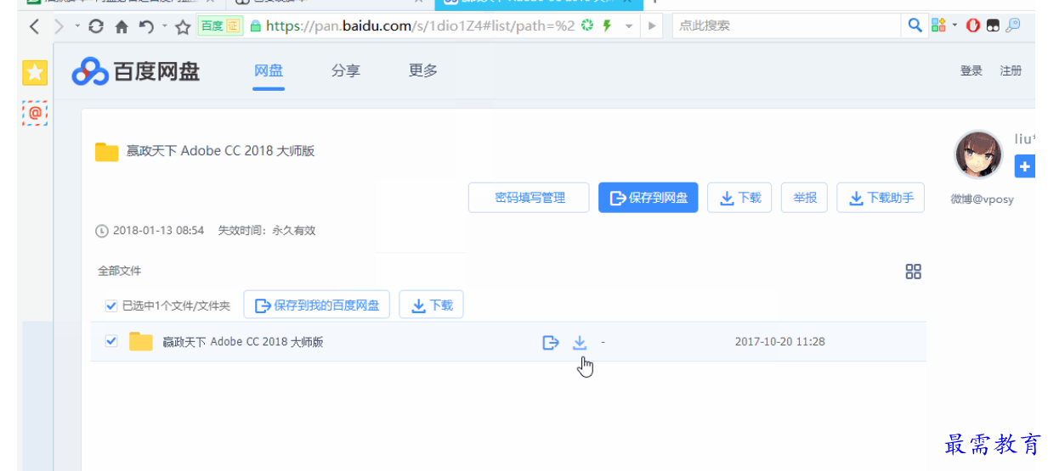This screenshot has width=1048, height=471.
Task: Open the colorful apps grid extension icon
Action: tap(939, 25)
